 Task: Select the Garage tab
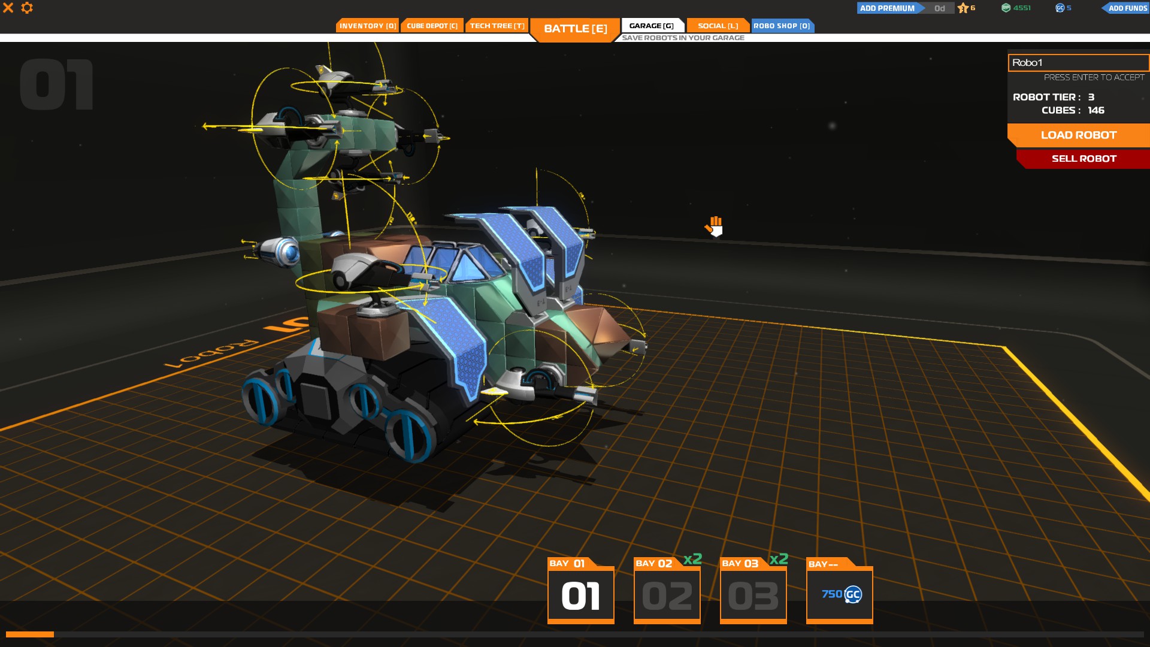(x=652, y=26)
